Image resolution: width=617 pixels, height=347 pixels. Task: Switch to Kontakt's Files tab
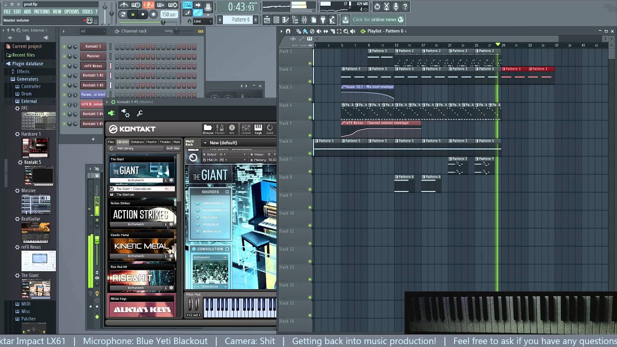pyautogui.click(x=111, y=142)
